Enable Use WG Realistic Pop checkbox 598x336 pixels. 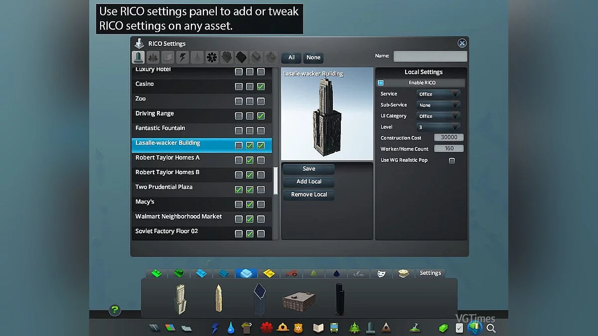click(452, 160)
